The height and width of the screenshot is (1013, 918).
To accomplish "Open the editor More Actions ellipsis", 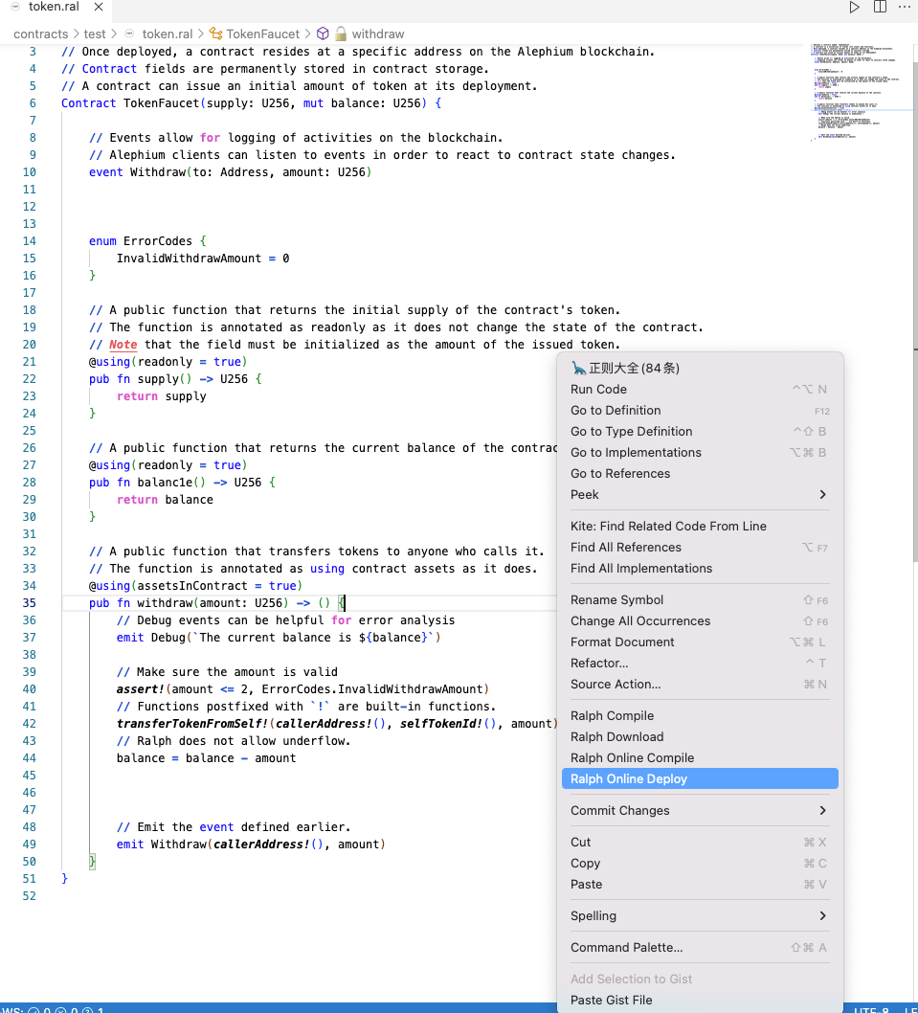I will coord(904,7).
